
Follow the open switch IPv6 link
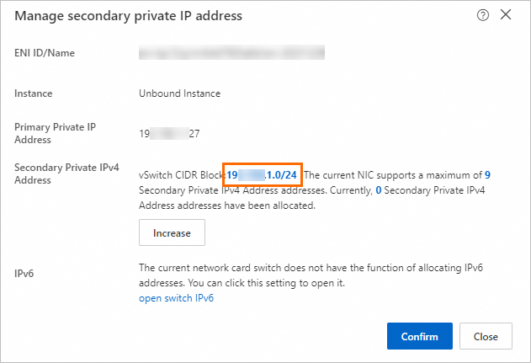176,298
